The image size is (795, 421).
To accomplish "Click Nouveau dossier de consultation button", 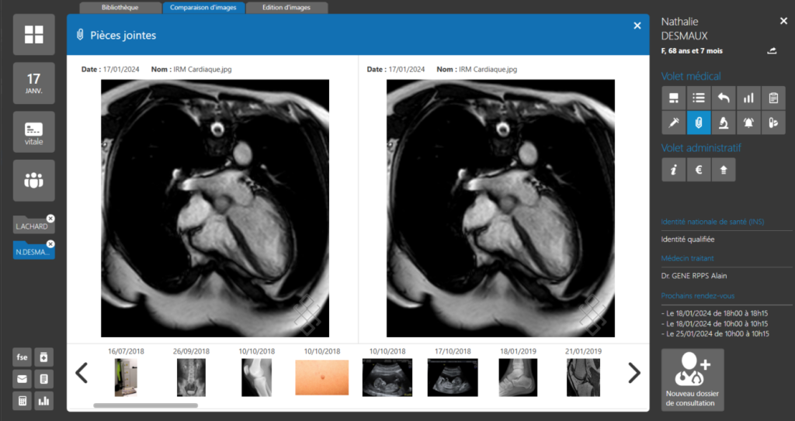I will pos(693,380).
